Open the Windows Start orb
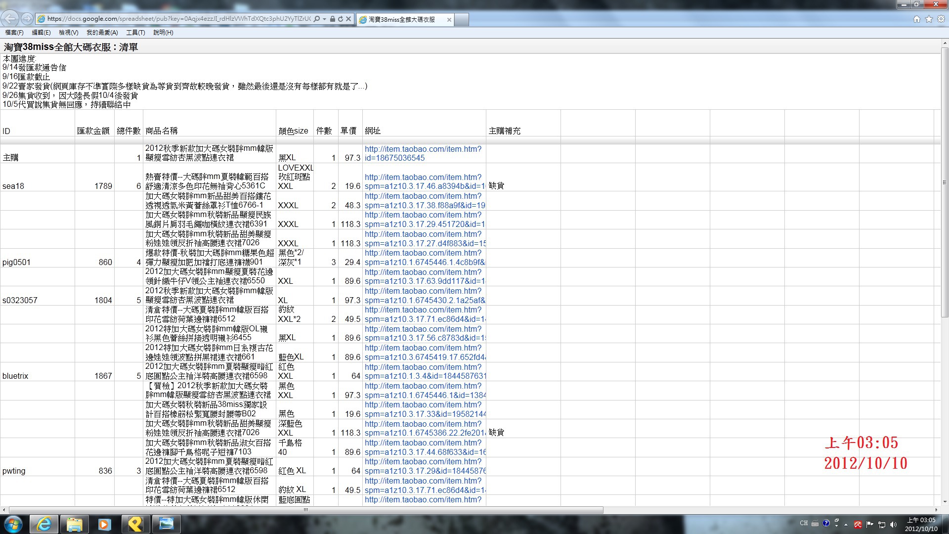 coord(13,524)
